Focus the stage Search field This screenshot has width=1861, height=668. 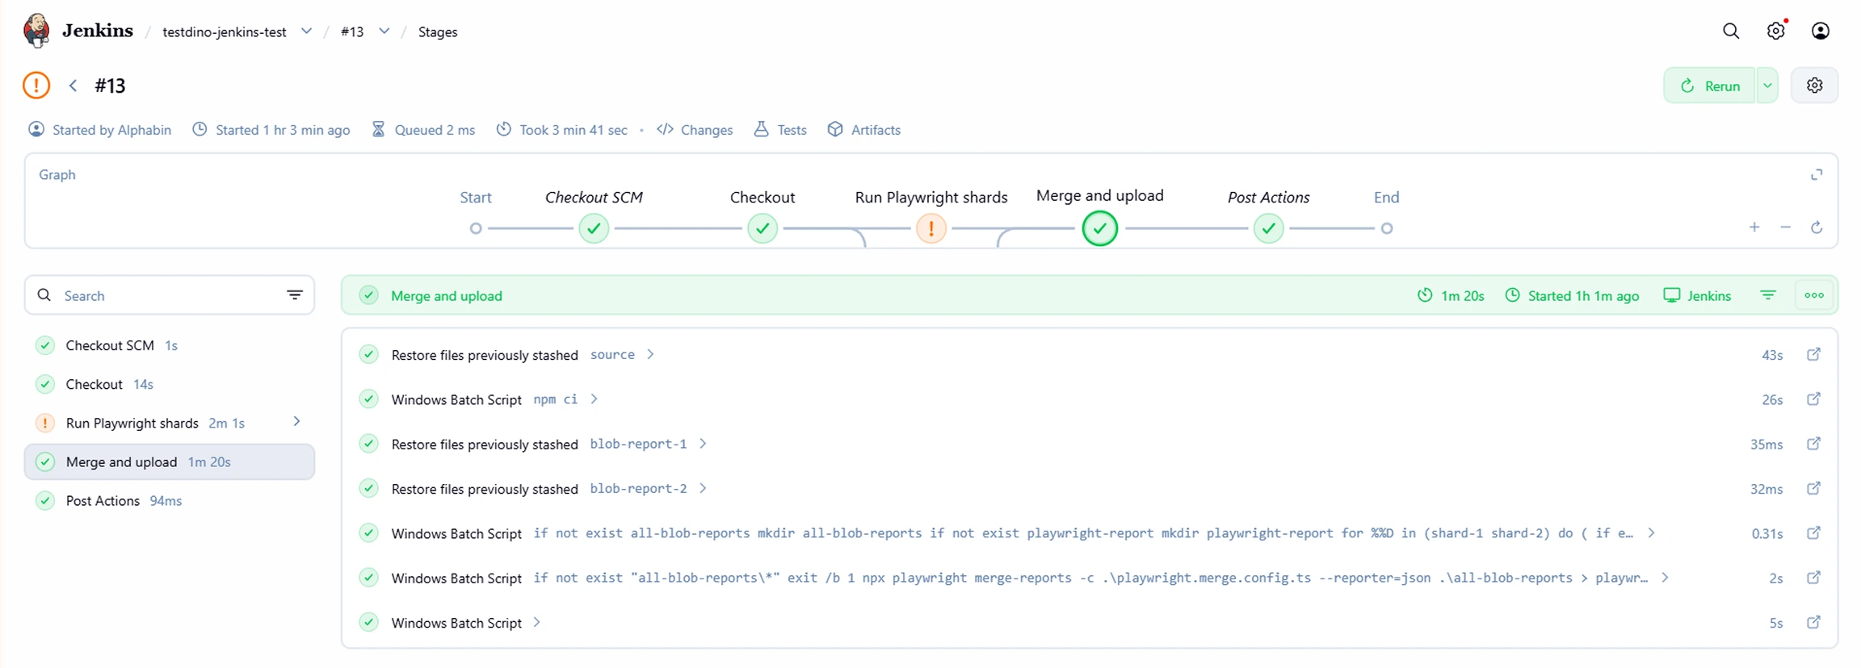tap(170, 295)
